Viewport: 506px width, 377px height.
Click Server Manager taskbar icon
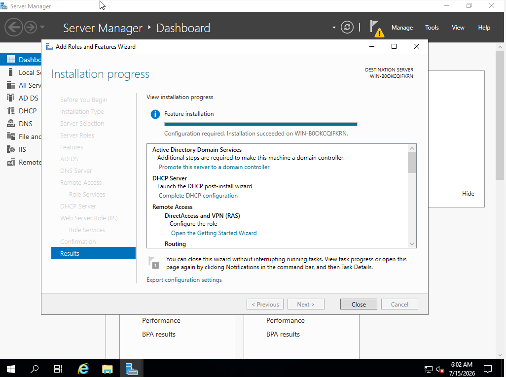pyautogui.click(x=131, y=369)
